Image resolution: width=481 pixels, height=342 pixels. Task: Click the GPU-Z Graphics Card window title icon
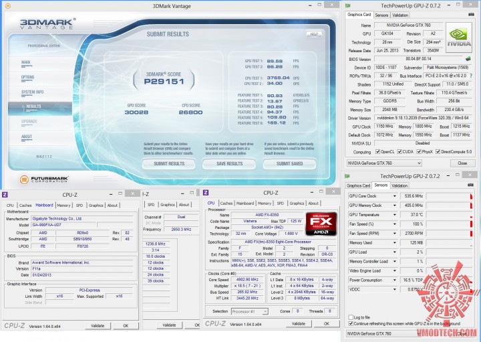(347, 5)
